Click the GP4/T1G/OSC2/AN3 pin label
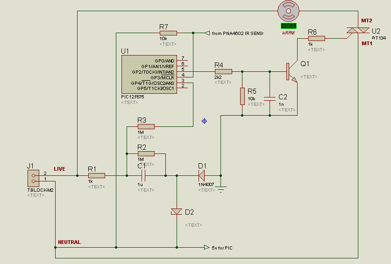This screenshot has width=391, height=264. pos(152,83)
